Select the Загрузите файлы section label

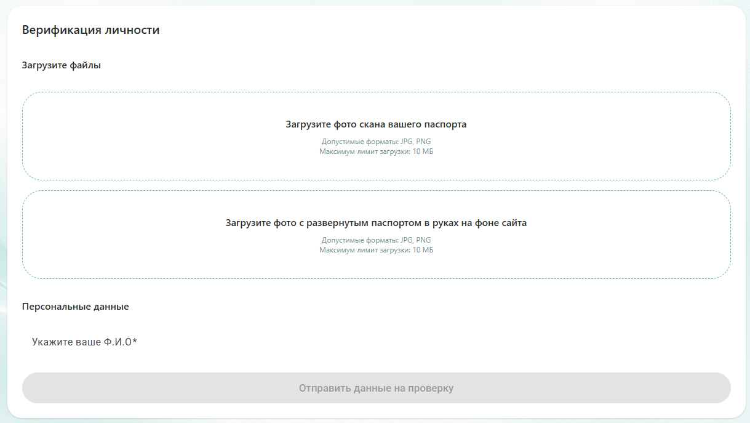tap(61, 65)
